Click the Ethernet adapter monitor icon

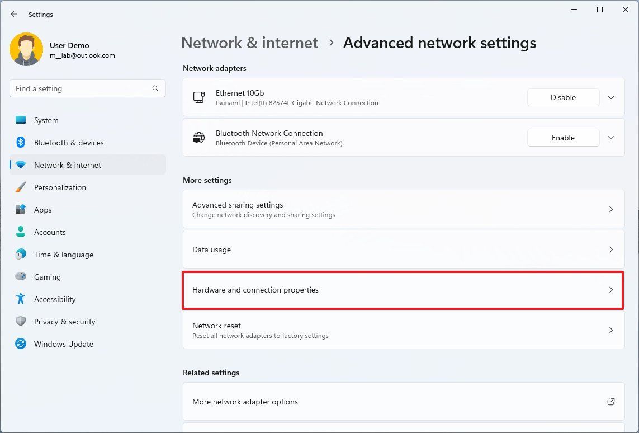click(x=199, y=97)
